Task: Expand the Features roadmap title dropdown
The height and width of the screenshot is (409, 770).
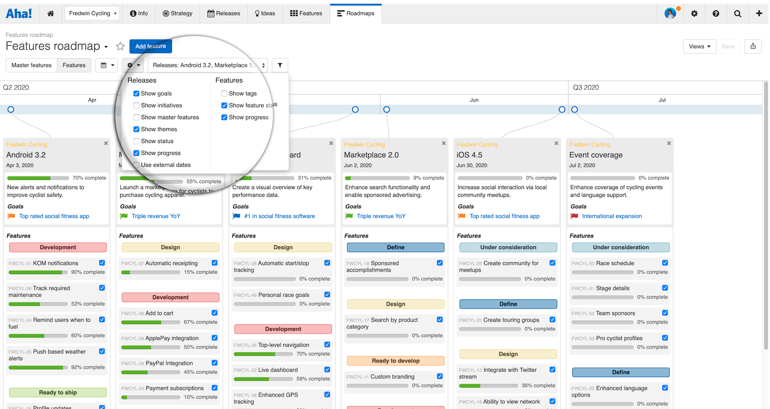Action: [x=106, y=47]
